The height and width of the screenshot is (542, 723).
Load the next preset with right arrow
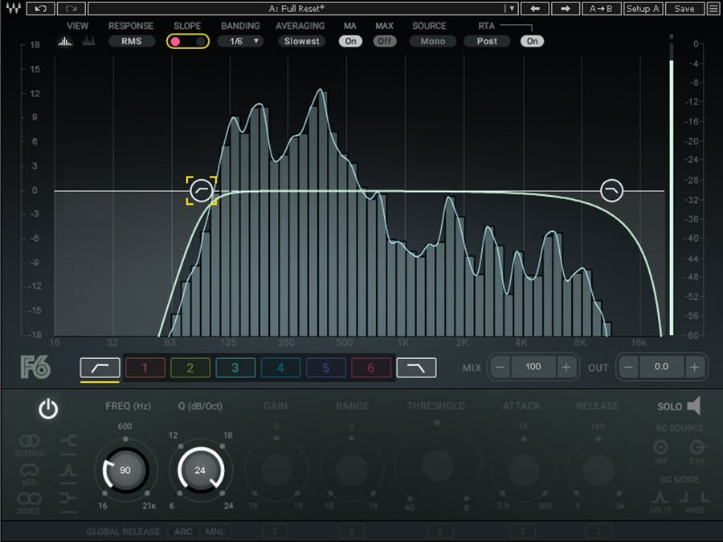565,9
